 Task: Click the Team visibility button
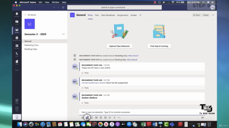[x=196, y=15]
